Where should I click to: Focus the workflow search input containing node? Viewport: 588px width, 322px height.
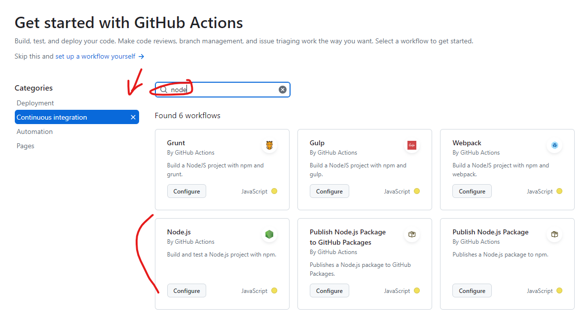tap(223, 90)
